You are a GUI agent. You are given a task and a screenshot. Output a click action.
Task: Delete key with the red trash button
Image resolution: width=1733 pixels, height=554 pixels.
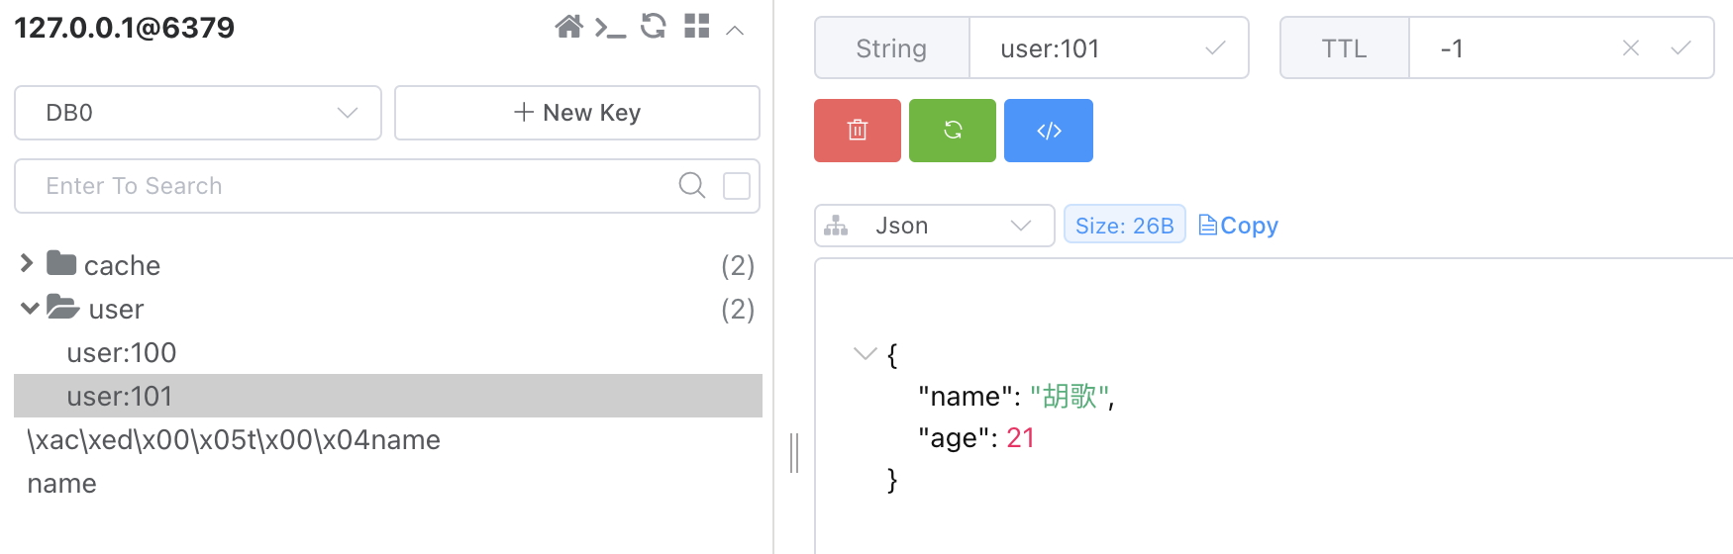(x=858, y=131)
